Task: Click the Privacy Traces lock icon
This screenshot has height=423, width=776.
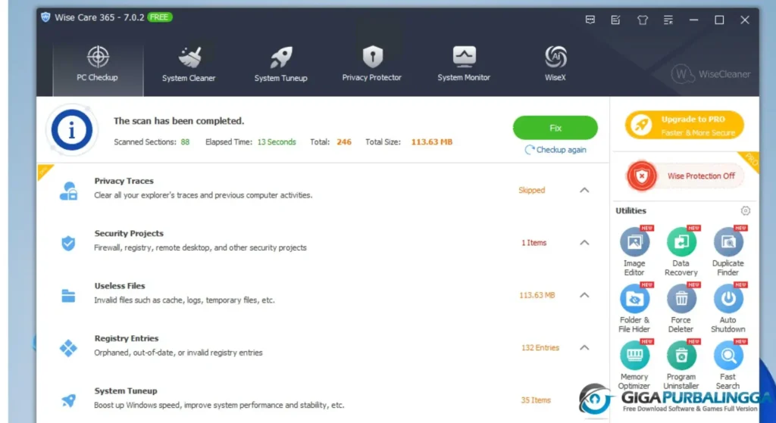Action: point(68,191)
